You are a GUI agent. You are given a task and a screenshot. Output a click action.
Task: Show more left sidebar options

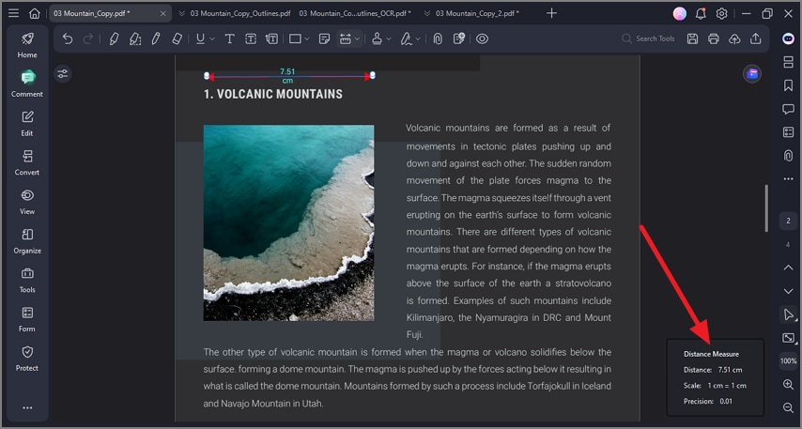27,407
